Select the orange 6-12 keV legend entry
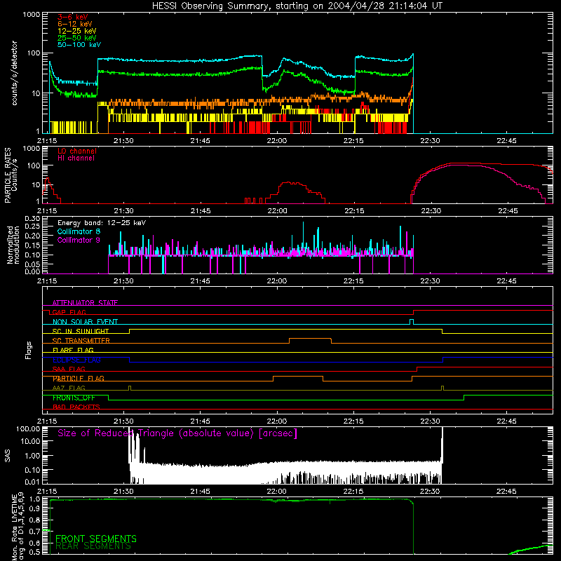 75,24
